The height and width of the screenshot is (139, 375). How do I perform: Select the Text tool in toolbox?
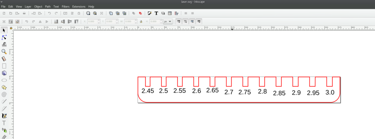click(4, 123)
